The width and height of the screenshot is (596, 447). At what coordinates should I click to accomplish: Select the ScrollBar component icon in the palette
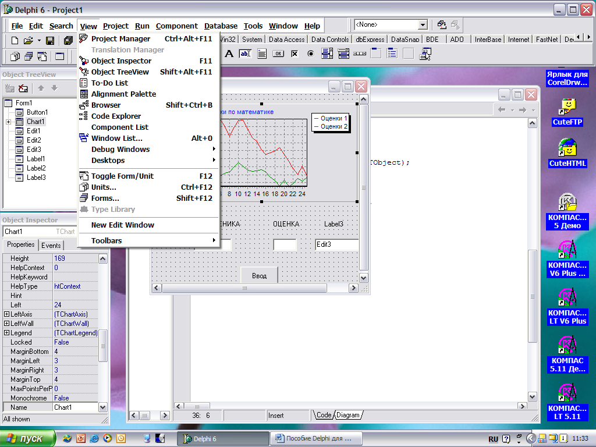(x=360, y=54)
